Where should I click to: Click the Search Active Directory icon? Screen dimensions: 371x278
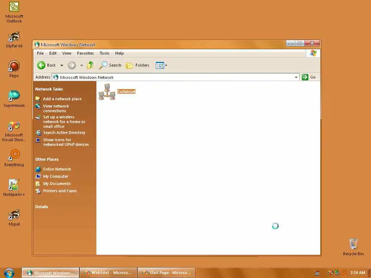point(38,133)
